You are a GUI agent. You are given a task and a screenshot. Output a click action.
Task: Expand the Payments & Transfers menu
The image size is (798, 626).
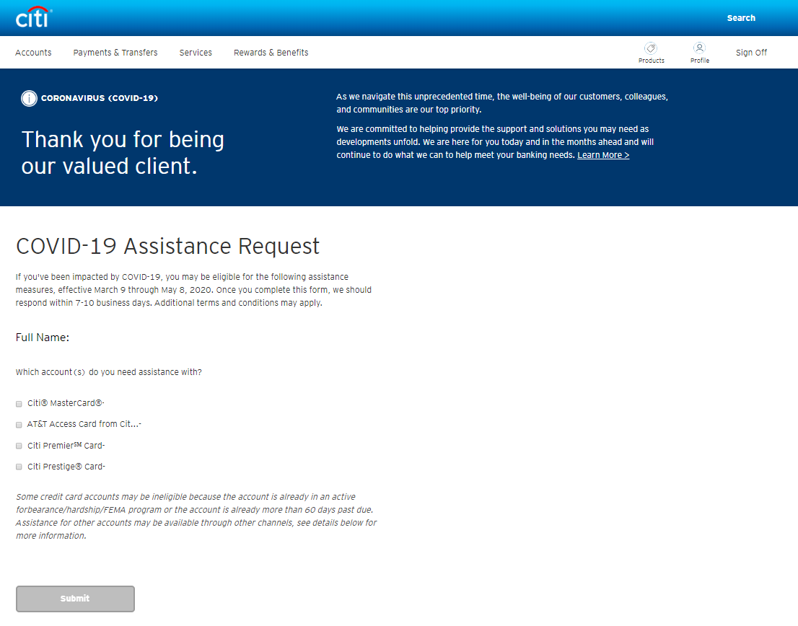[115, 53]
